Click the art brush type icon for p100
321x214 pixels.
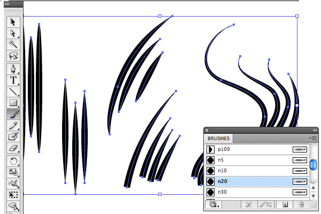pyautogui.click(x=300, y=149)
